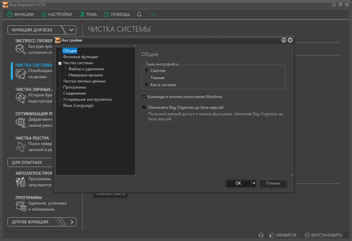Open ЧИСТКА ЛИЧНЫХ ДАННЫХ sidebar heading

pos(34,89)
